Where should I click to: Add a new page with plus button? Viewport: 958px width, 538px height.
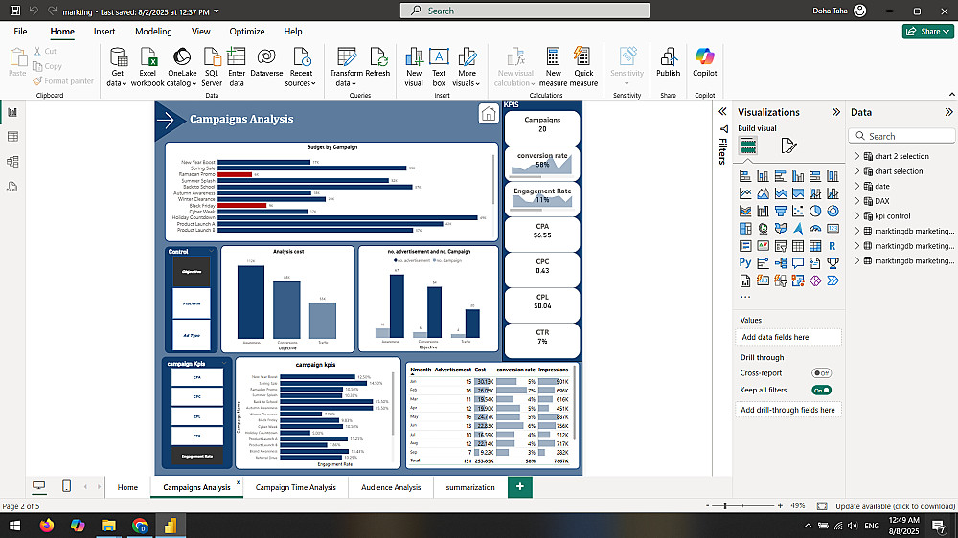pos(520,486)
